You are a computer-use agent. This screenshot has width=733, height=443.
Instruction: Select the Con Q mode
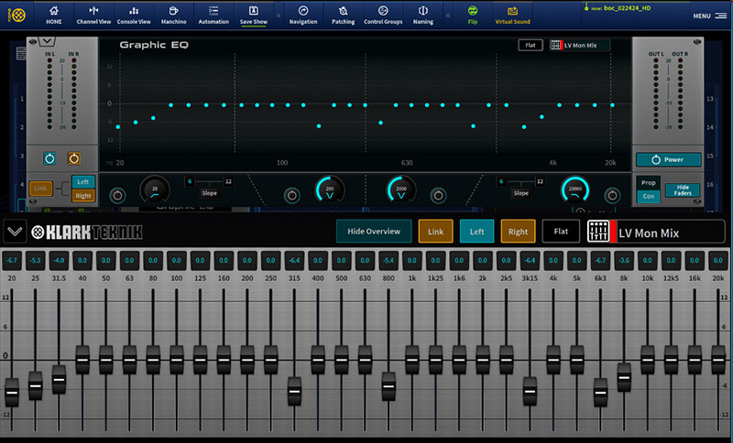tap(649, 196)
